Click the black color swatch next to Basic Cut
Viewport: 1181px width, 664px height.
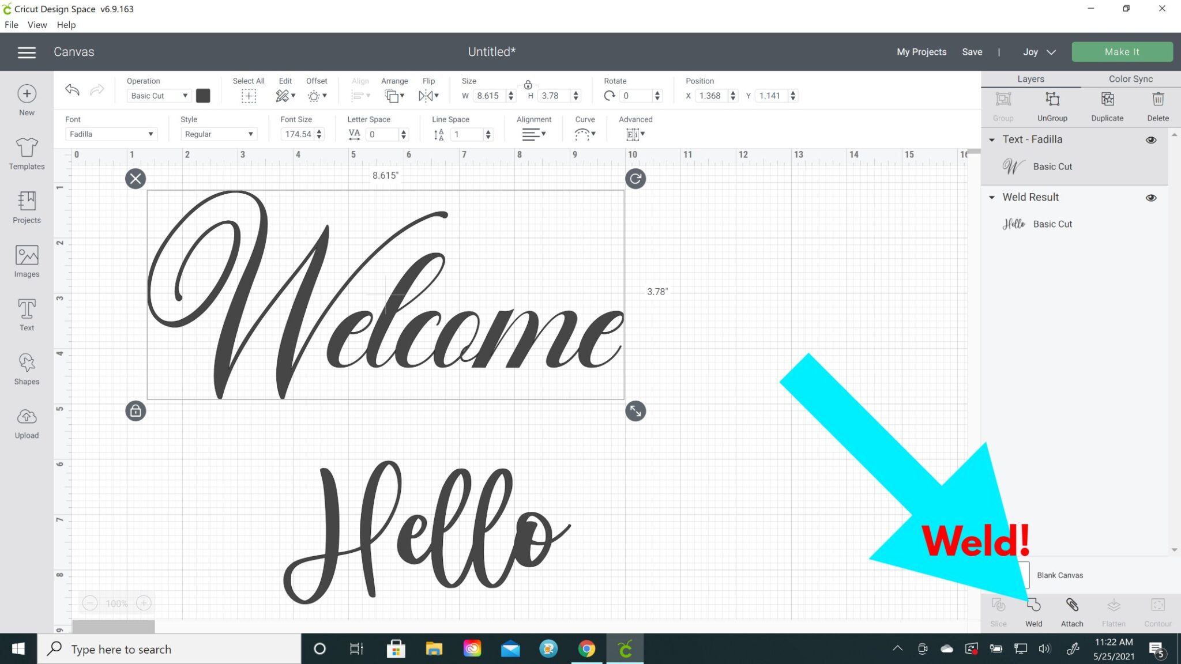click(203, 95)
